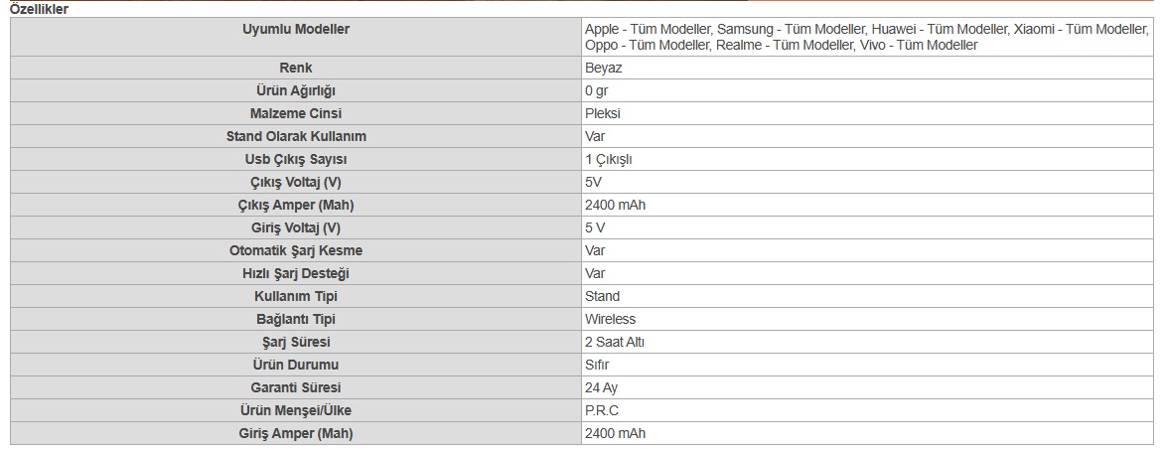Image resolution: width=1164 pixels, height=449 pixels.
Task: Click the Malzeme Cinsi value Pleksi
Action: pyautogui.click(x=603, y=113)
